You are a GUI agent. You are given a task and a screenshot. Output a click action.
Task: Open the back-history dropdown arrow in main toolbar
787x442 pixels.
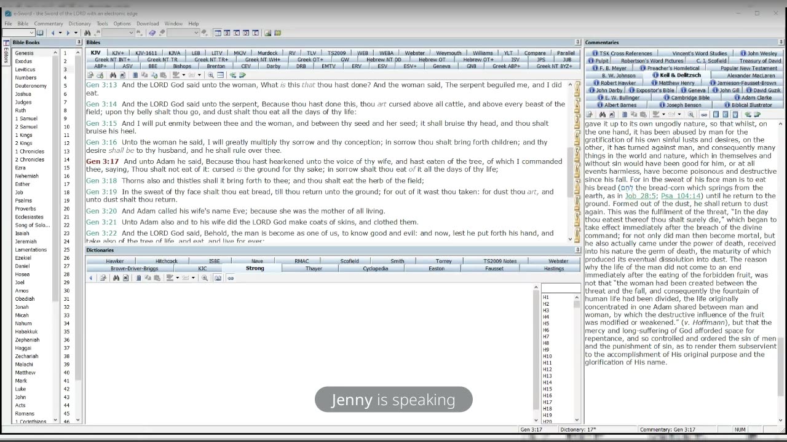coord(60,33)
